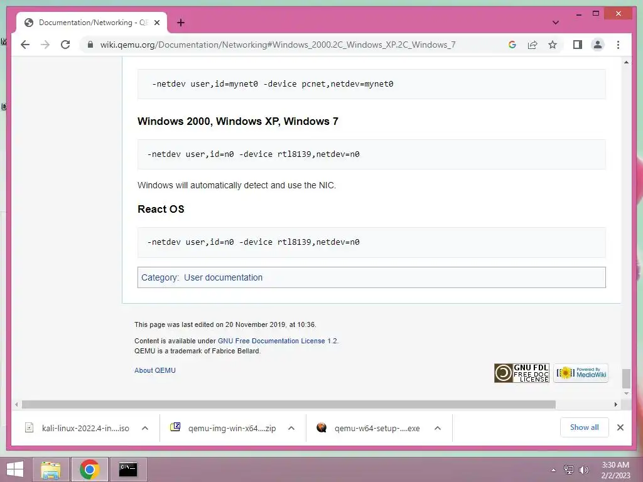
Task: Open File Explorer from the taskbar
Action: (x=51, y=469)
